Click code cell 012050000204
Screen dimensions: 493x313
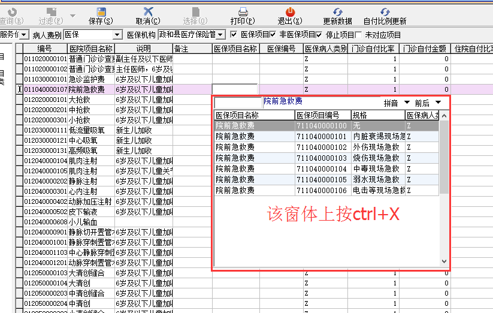tap(46, 303)
